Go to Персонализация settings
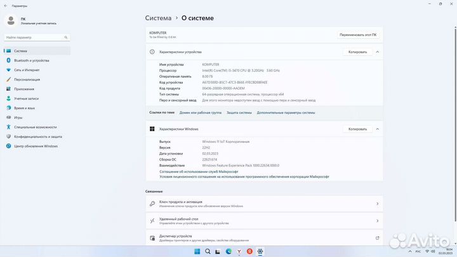 [x=27, y=79]
